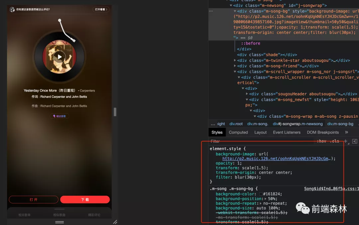Click the breadcrumb overflow ellipsis
359x225 pixels.
click(213, 124)
